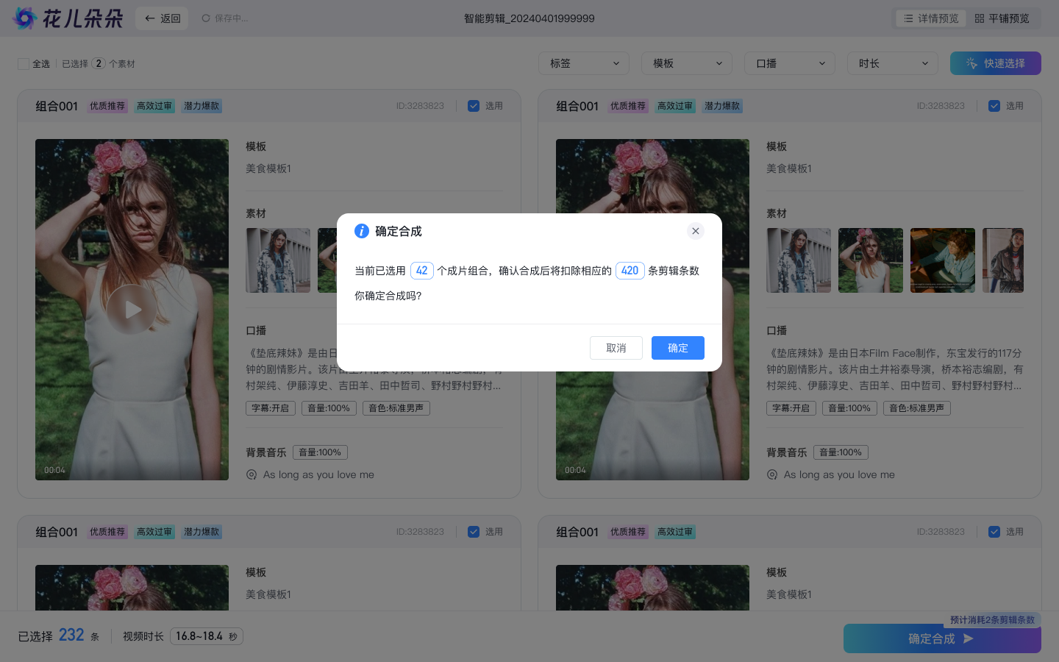Switch to 平铺预览 view tab
The height and width of the screenshot is (662, 1059).
[x=1002, y=18]
